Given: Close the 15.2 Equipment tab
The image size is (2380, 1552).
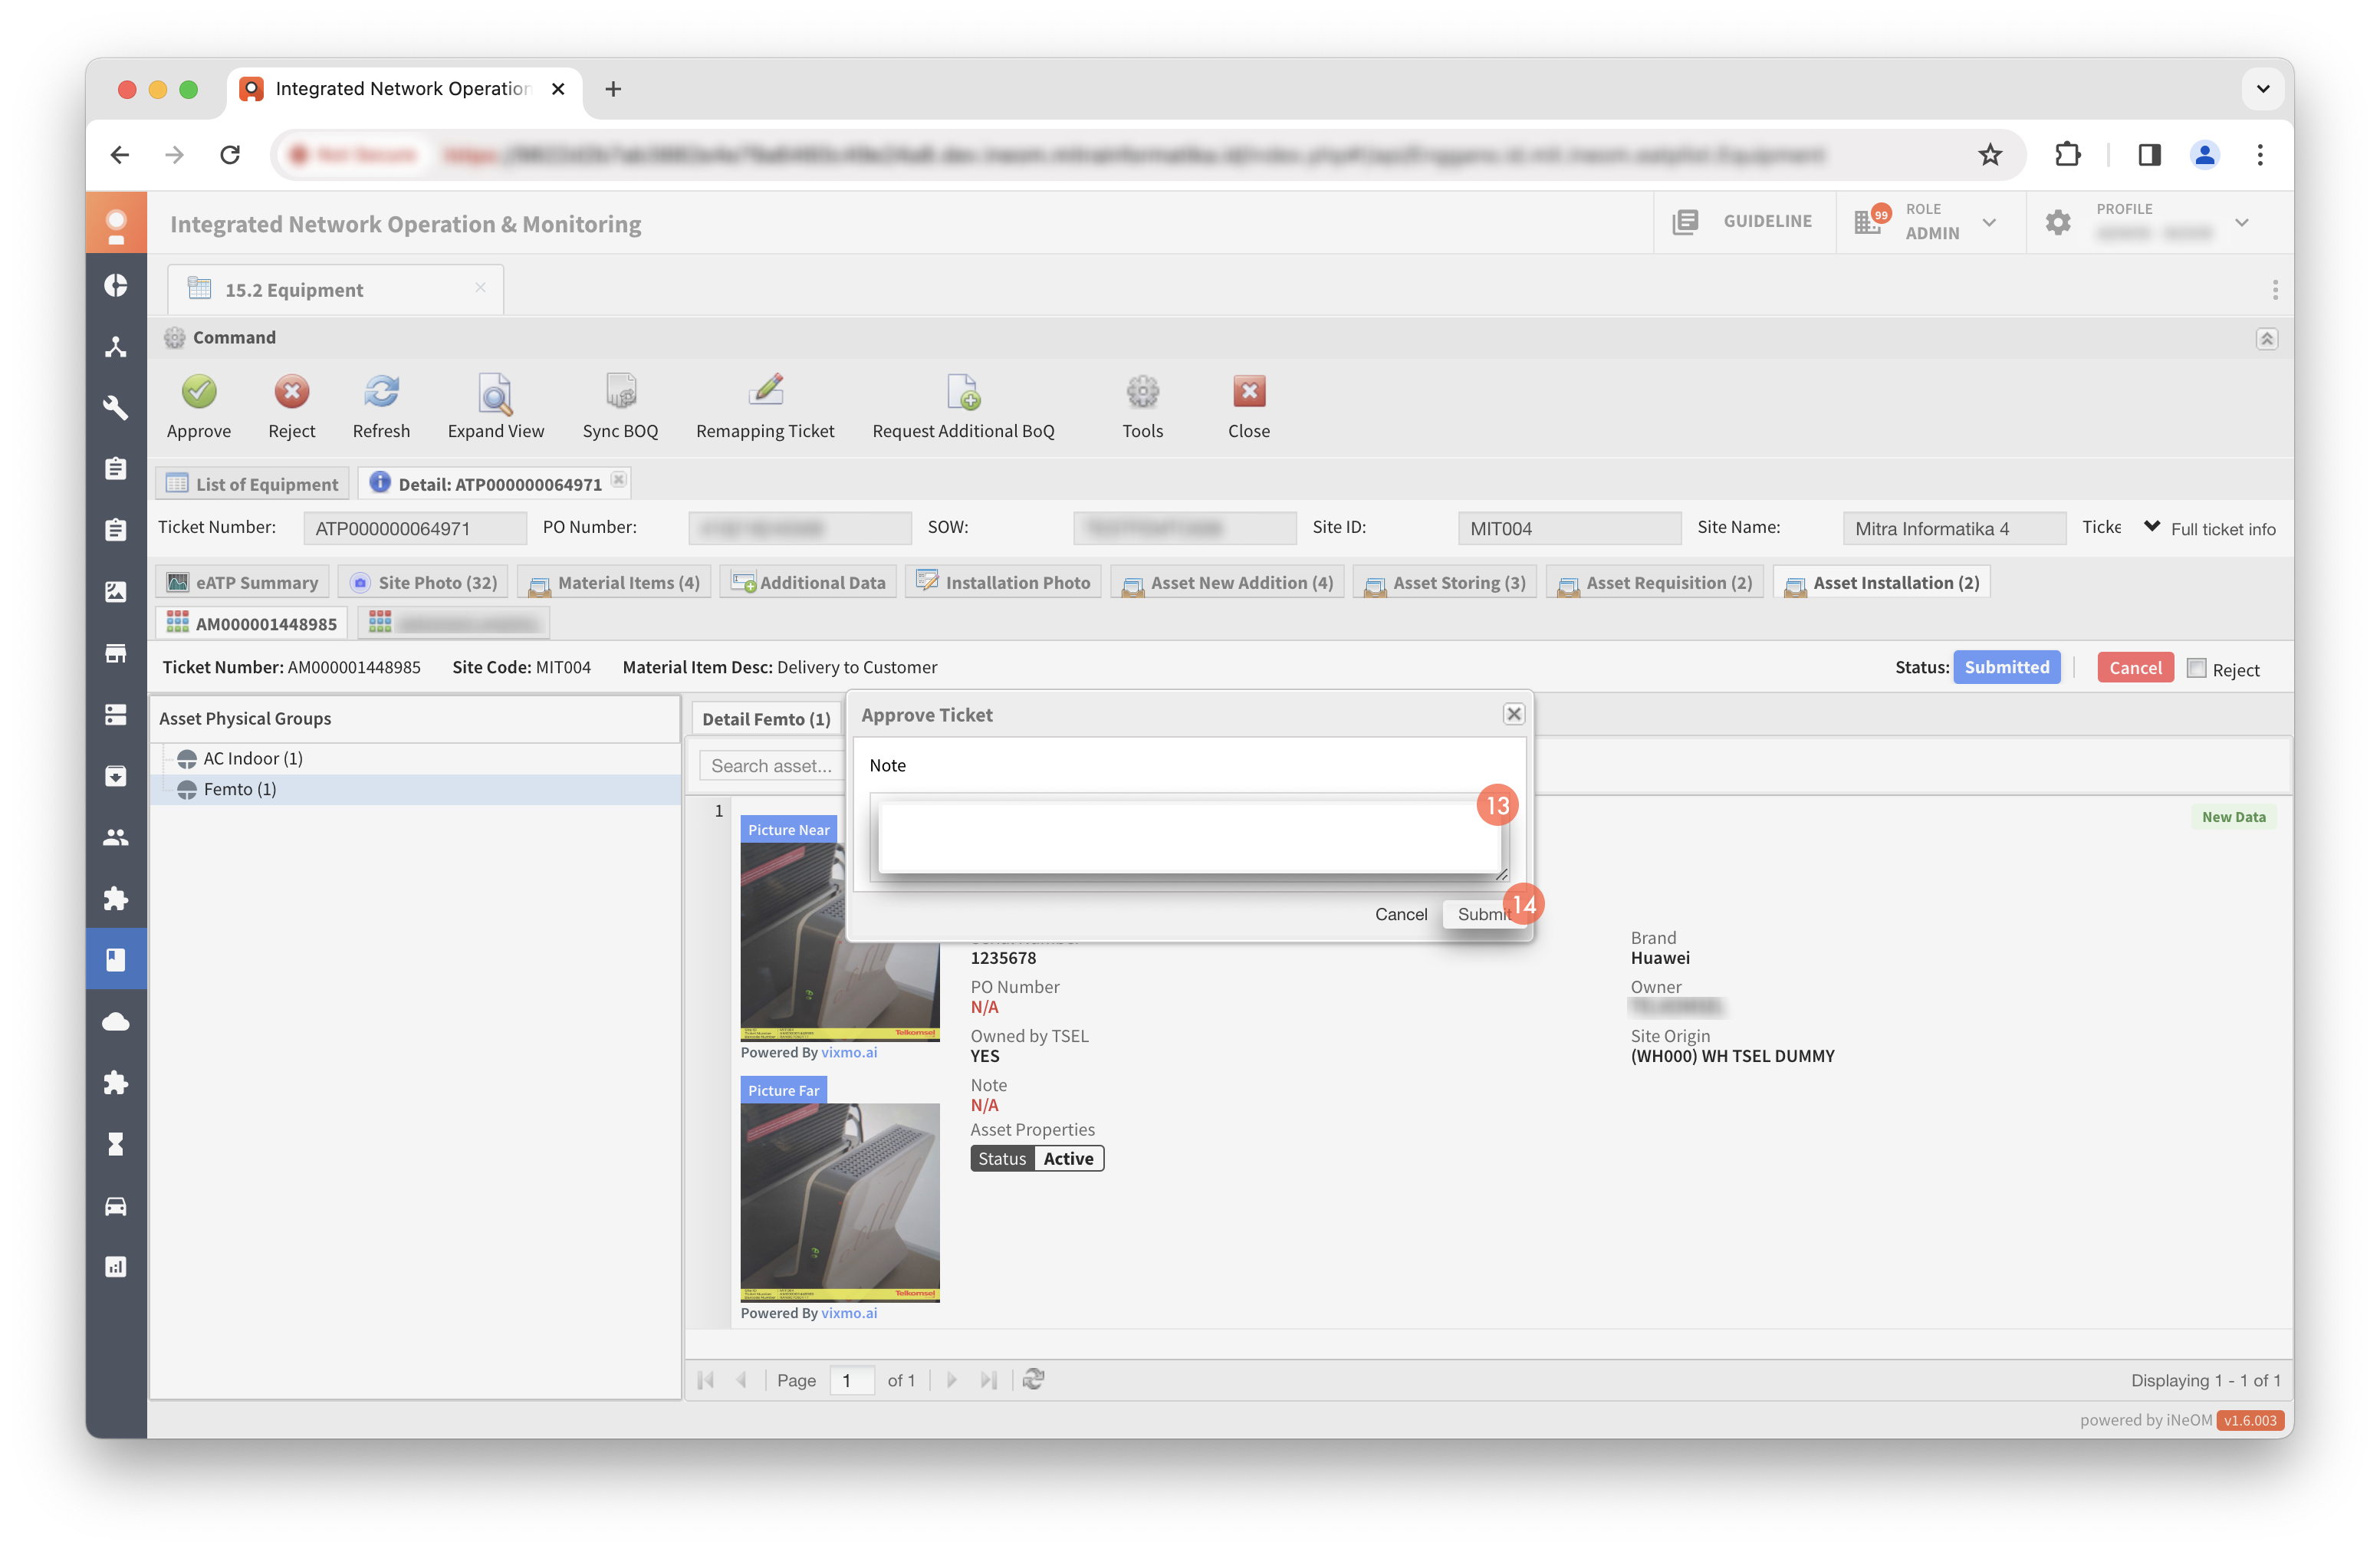Looking at the screenshot, I should 480,288.
